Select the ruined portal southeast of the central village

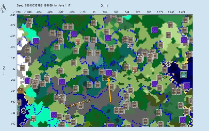click(x=155, y=84)
